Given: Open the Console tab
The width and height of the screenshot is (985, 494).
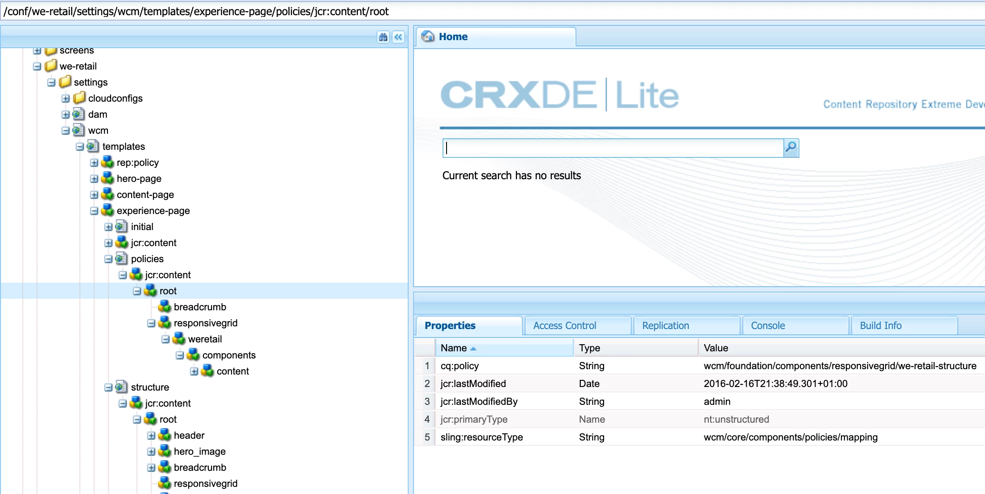Looking at the screenshot, I should point(767,325).
